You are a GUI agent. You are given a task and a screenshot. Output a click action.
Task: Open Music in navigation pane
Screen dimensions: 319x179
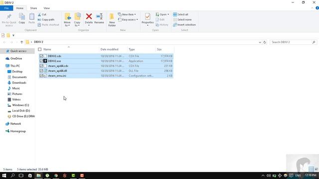tap(16, 89)
